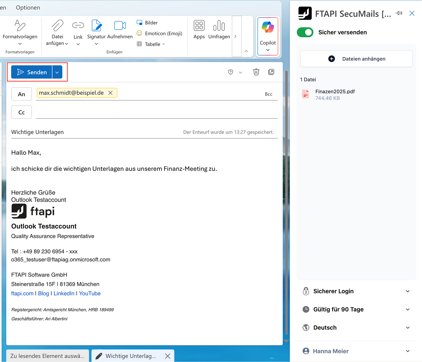Insert a Tabelle from the ribbon
Image resolution: width=422 pixels, height=362 pixels.
pos(148,44)
